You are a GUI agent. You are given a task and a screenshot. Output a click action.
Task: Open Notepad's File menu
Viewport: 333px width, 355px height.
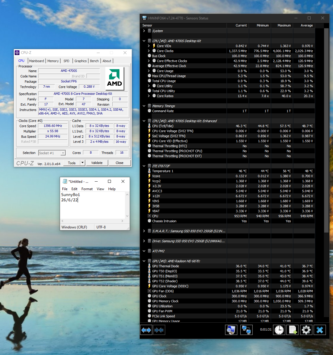click(x=65, y=189)
